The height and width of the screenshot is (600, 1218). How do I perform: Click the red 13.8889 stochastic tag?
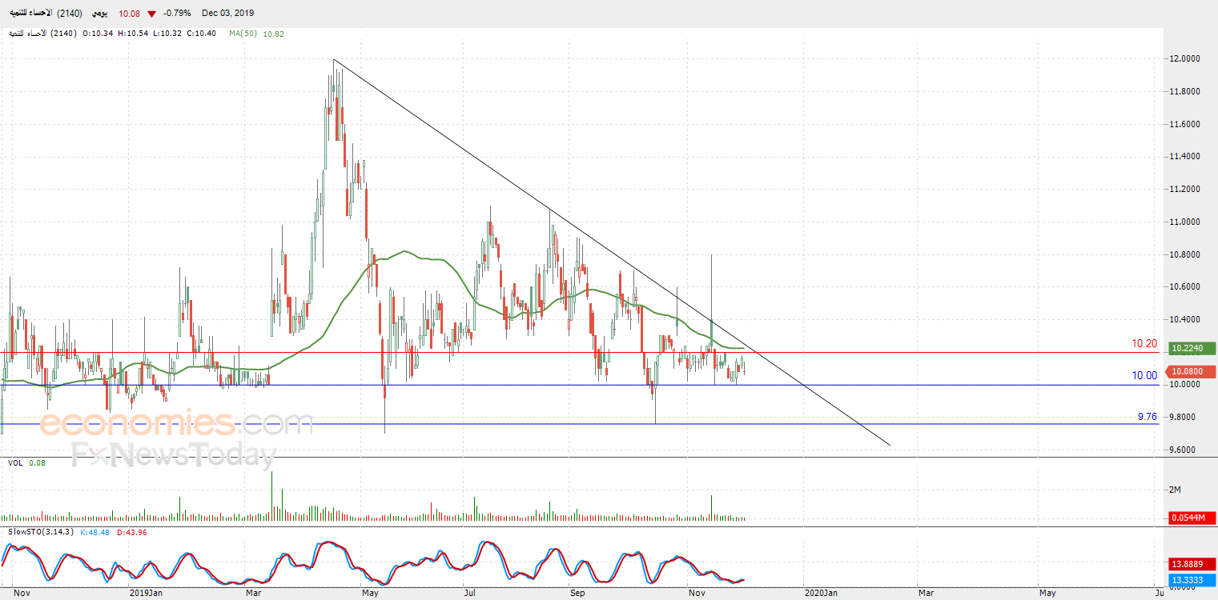tap(1192, 565)
